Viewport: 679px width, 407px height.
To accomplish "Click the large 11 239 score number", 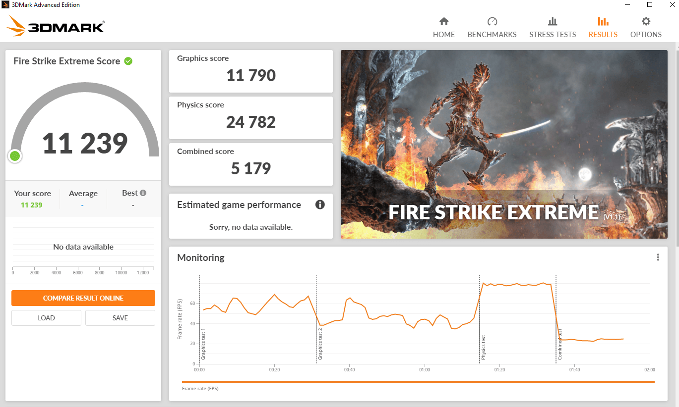I will coord(85,144).
